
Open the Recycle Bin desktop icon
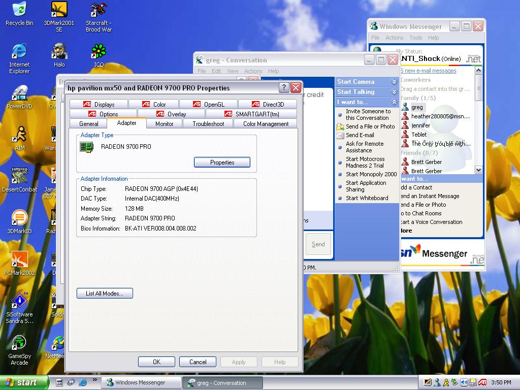pos(19,14)
